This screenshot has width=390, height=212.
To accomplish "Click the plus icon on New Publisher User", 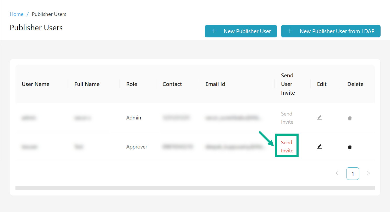I will pyautogui.click(x=214, y=31).
